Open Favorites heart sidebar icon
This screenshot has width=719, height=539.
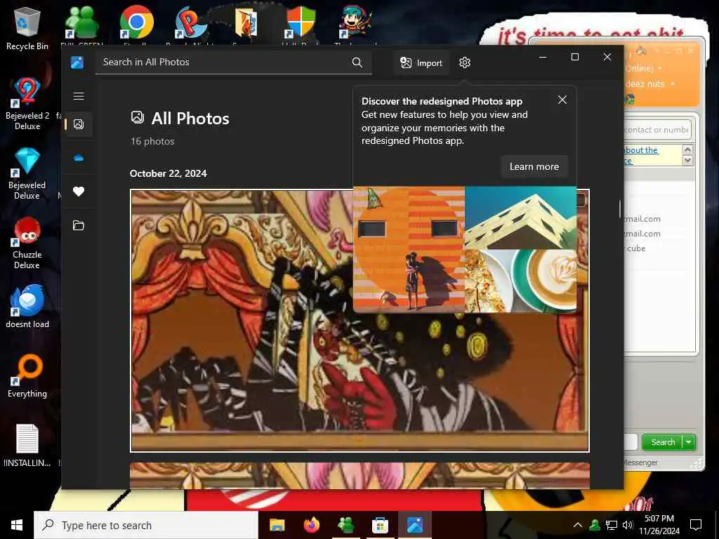point(79,192)
